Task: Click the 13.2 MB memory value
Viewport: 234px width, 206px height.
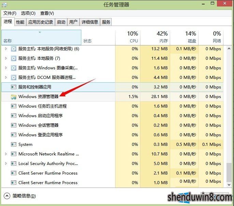Action: 160,49
